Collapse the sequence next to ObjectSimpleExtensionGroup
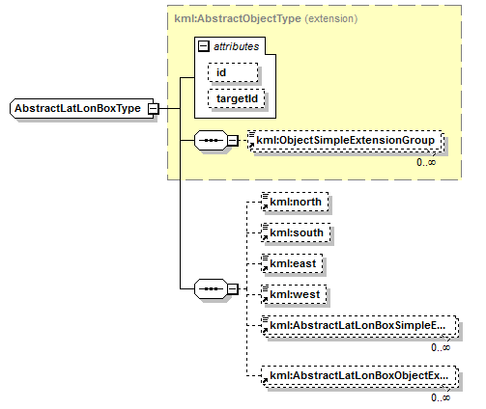This screenshot has height=409, width=486. [233, 141]
